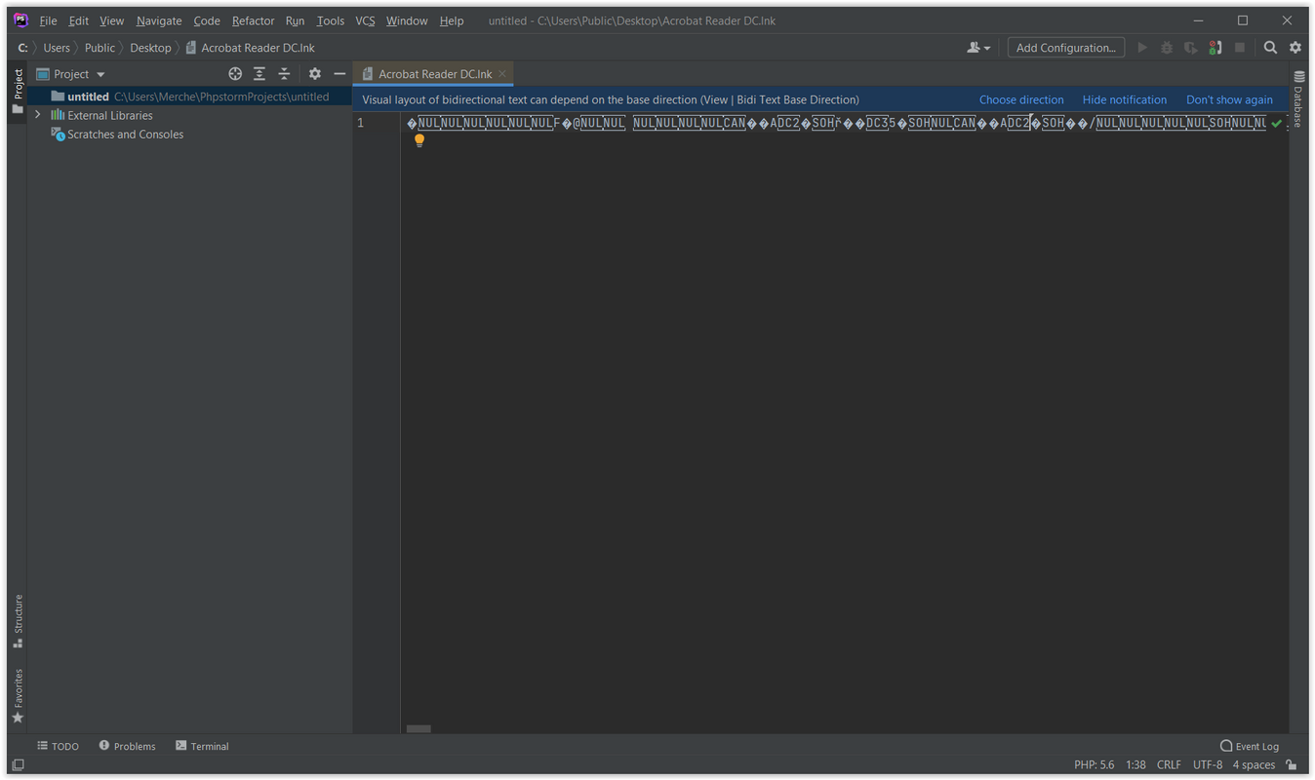Image resolution: width=1315 pixels, height=780 pixels.
Task: Click the yellow intention light bulb
Action: [419, 140]
